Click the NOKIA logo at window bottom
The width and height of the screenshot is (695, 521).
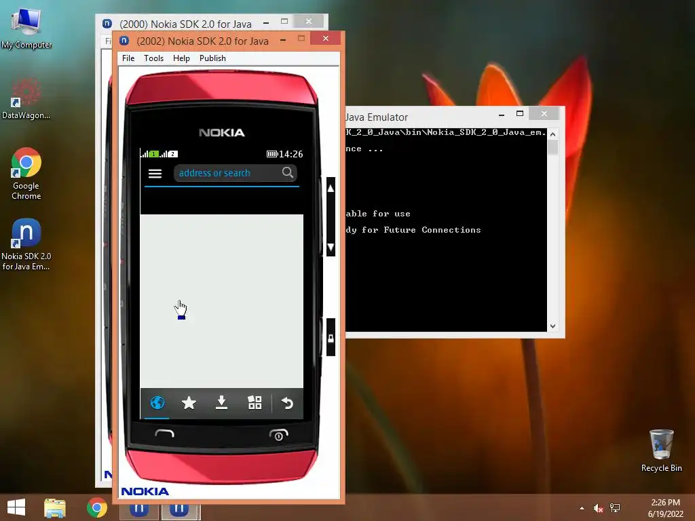(x=145, y=491)
